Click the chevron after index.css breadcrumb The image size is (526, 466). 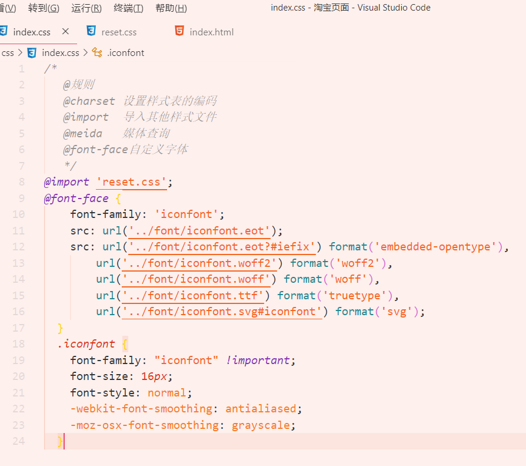point(85,53)
